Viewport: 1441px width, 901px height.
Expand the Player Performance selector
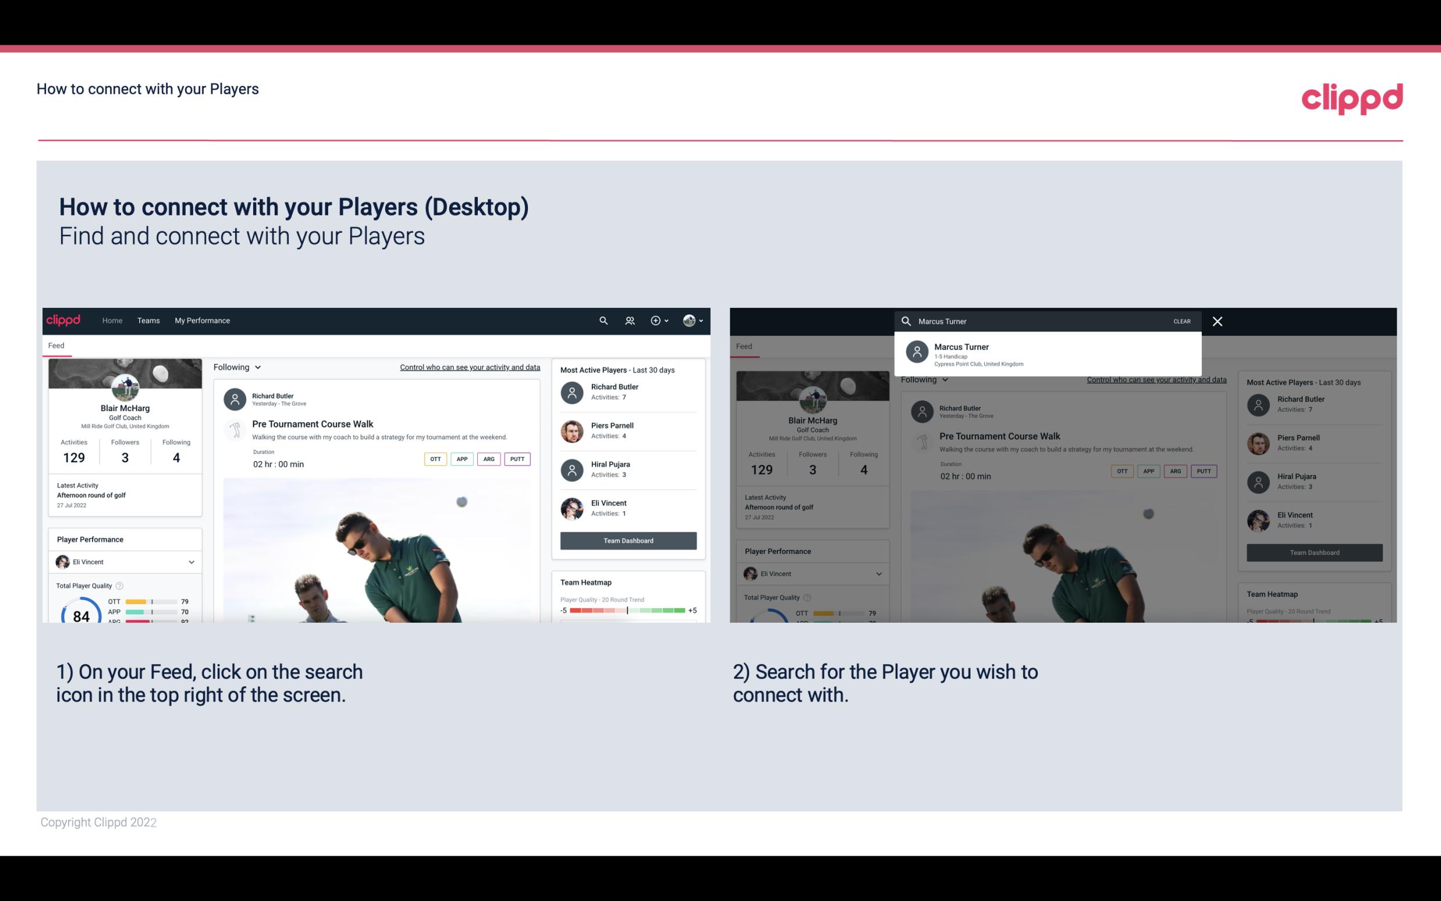point(192,562)
